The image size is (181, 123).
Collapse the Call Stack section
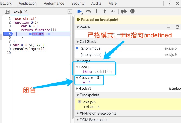[77, 42]
